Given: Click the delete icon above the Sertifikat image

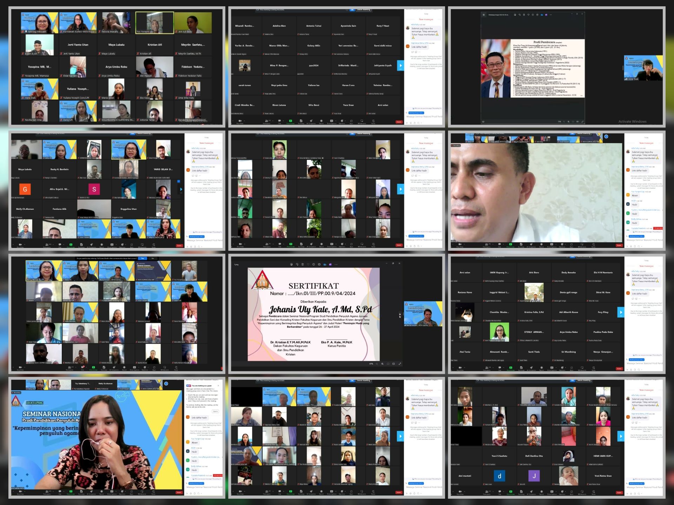Looking at the screenshot, I should pyautogui.click(x=303, y=264).
